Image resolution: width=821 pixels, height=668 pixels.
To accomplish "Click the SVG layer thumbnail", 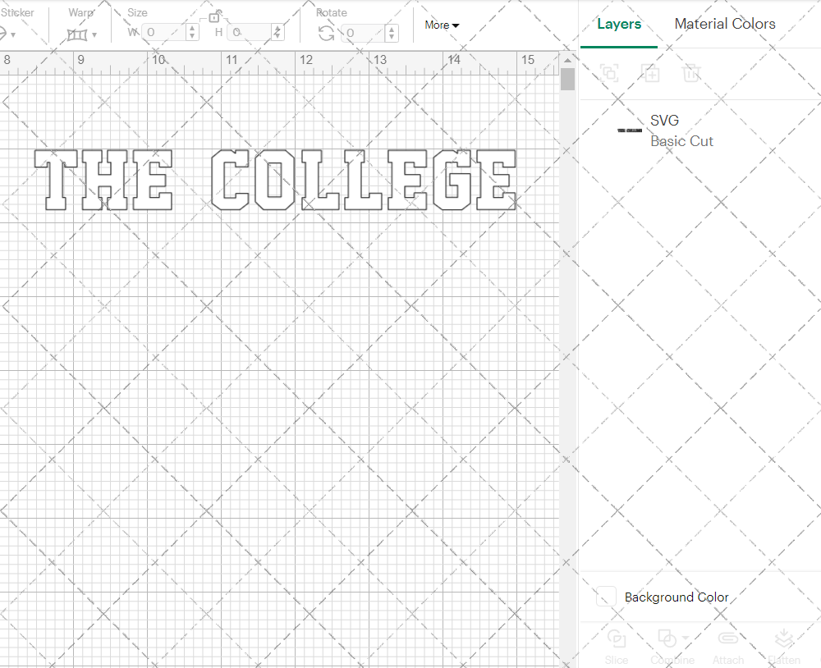I will pos(630,130).
